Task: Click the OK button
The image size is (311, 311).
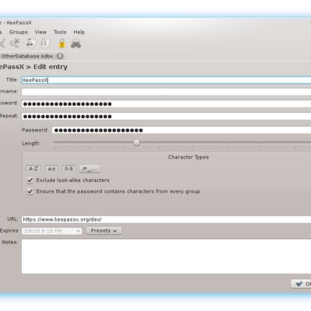Action: click(301, 284)
